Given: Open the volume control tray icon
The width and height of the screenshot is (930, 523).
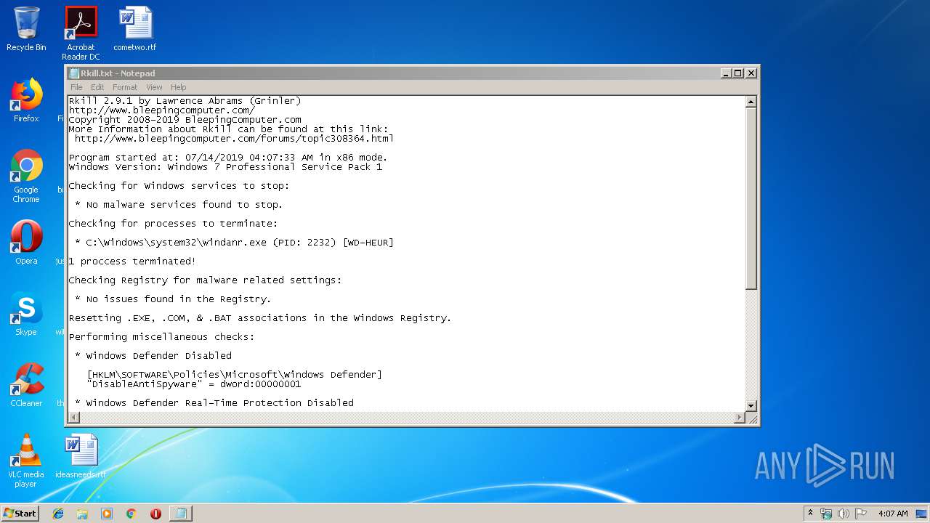Looking at the screenshot, I should tap(843, 514).
